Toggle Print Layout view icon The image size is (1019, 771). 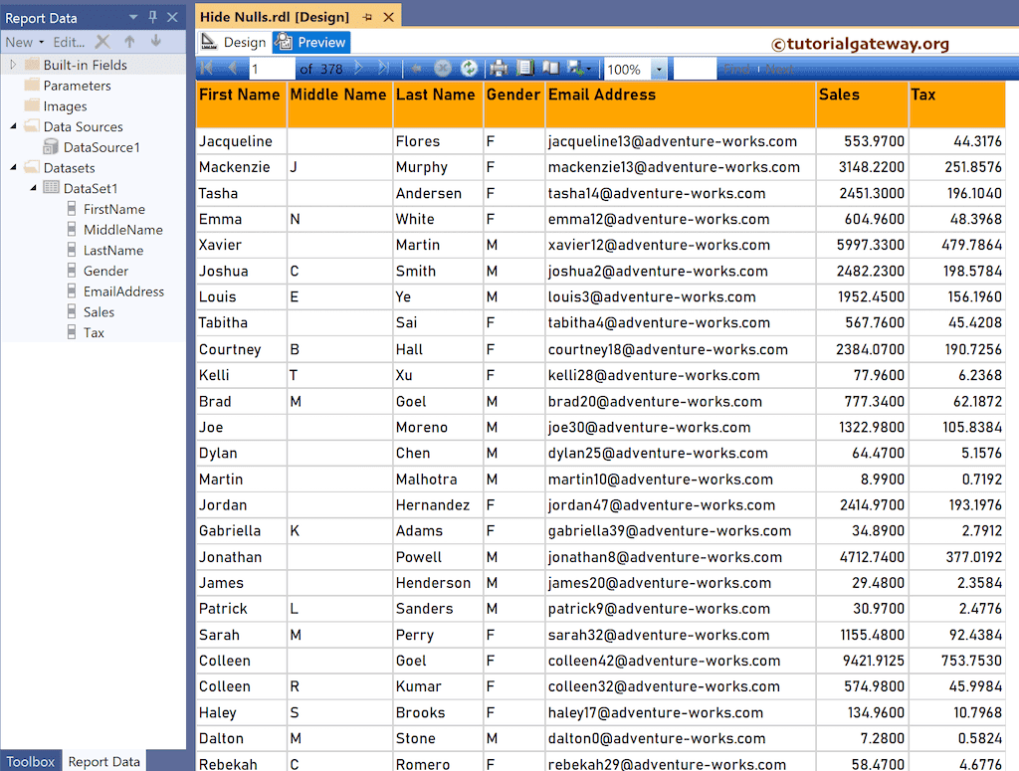pos(525,69)
